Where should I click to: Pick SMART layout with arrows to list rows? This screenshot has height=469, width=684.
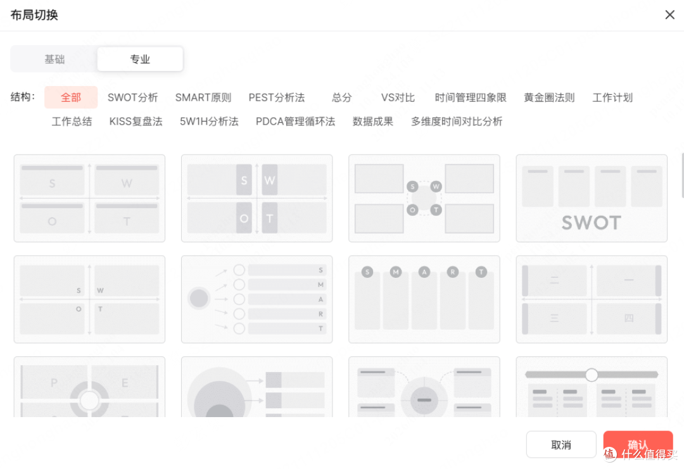click(x=257, y=299)
